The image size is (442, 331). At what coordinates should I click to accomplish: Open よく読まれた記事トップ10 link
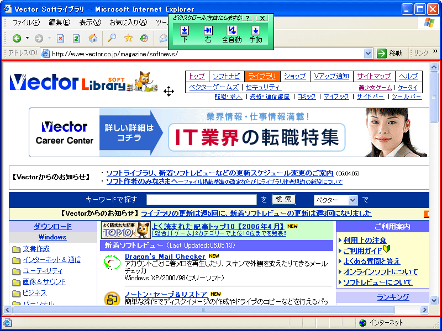(218, 226)
